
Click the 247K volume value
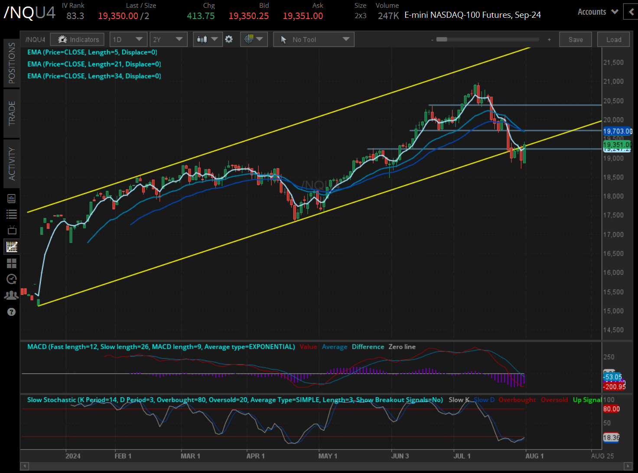click(388, 16)
